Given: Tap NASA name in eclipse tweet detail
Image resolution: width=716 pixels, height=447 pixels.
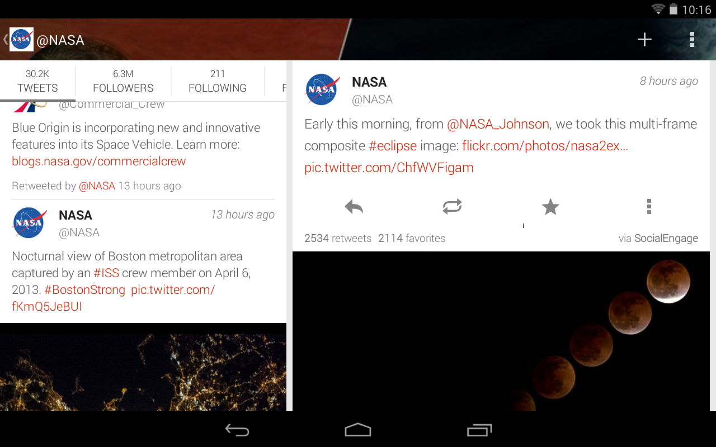Looking at the screenshot, I should (x=369, y=82).
